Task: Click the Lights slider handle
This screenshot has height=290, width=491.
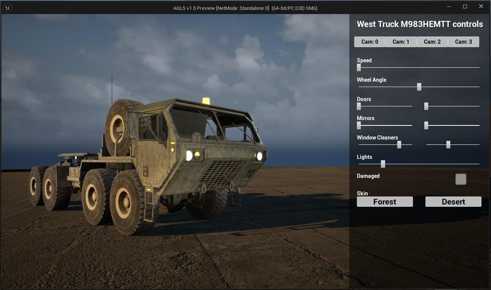Action: pyautogui.click(x=383, y=164)
